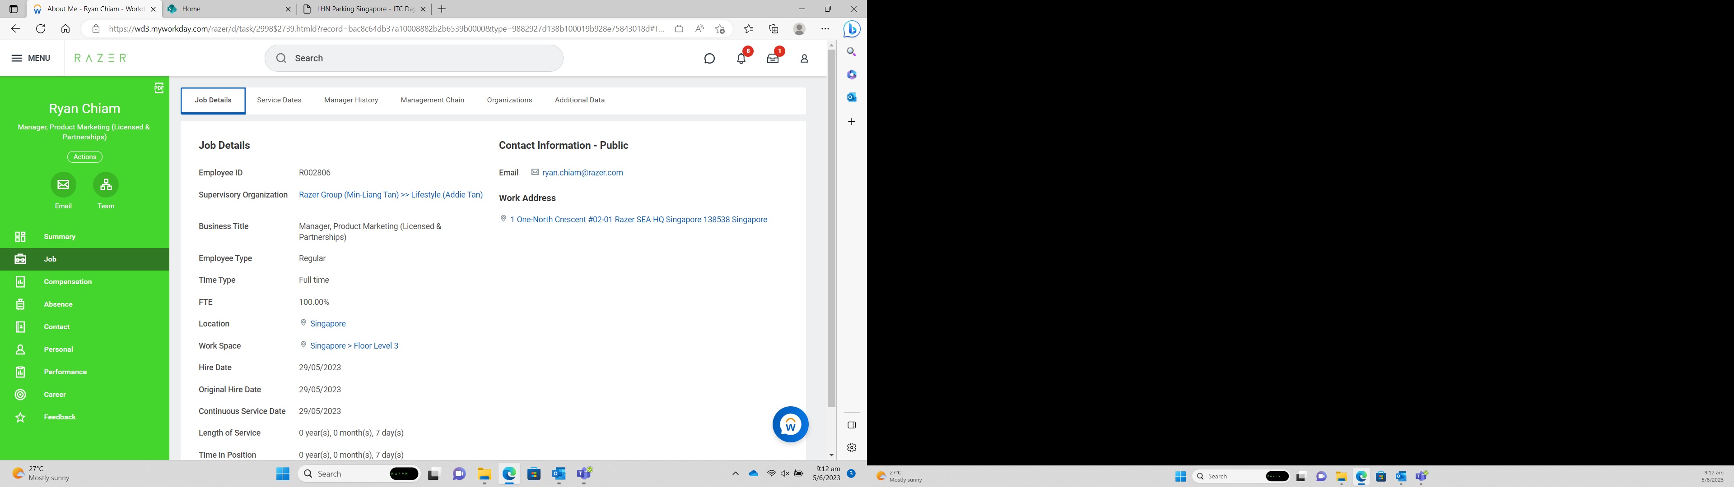Open Performance in the profile sidebar
The height and width of the screenshot is (487, 1734).
(x=85, y=372)
